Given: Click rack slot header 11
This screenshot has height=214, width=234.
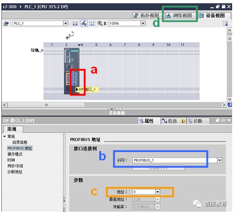Looking at the screenshot, I should (x=182, y=45).
